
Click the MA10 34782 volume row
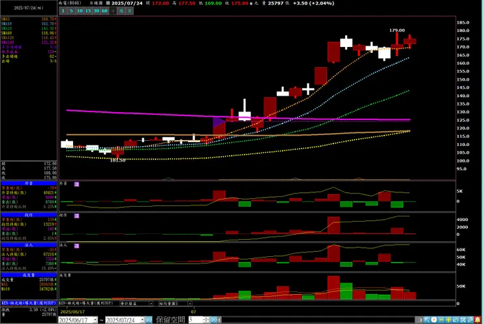tap(29, 289)
